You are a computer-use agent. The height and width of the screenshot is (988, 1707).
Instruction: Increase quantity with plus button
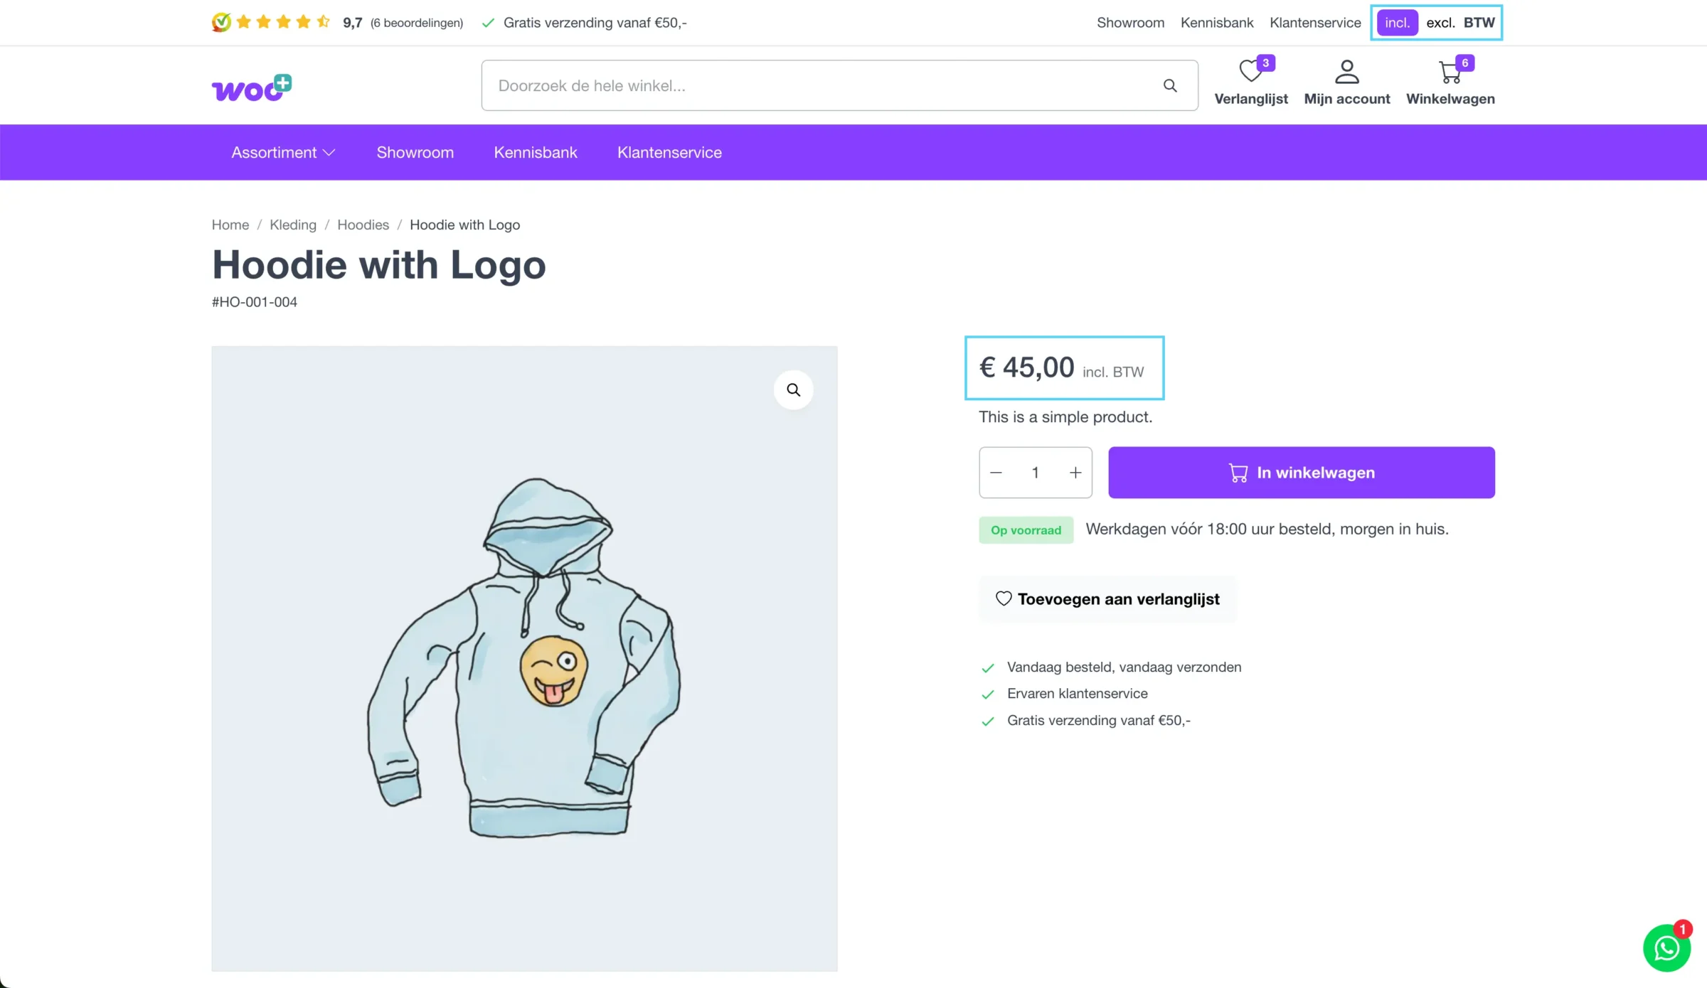tap(1075, 473)
